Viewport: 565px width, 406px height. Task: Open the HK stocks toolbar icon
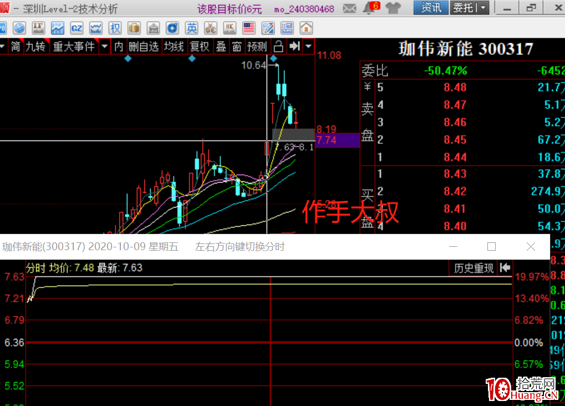(x=230, y=28)
